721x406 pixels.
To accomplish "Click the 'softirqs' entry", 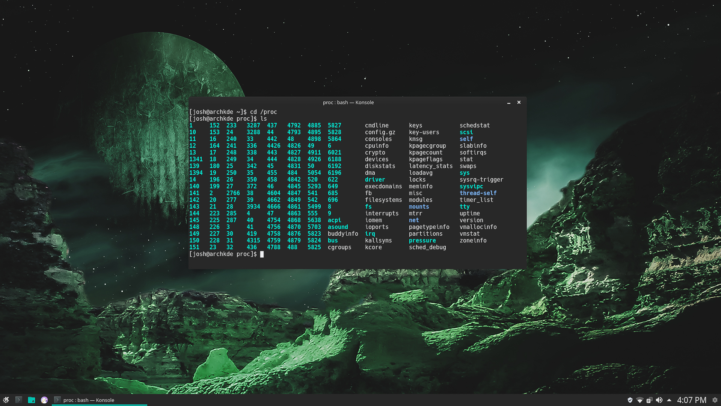I will tap(473, 153).
